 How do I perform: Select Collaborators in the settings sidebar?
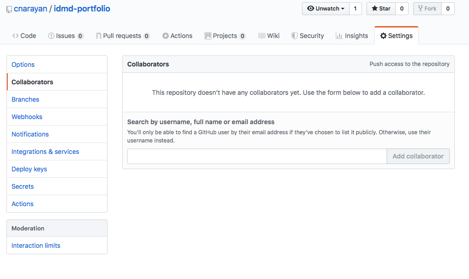(57, 82)
